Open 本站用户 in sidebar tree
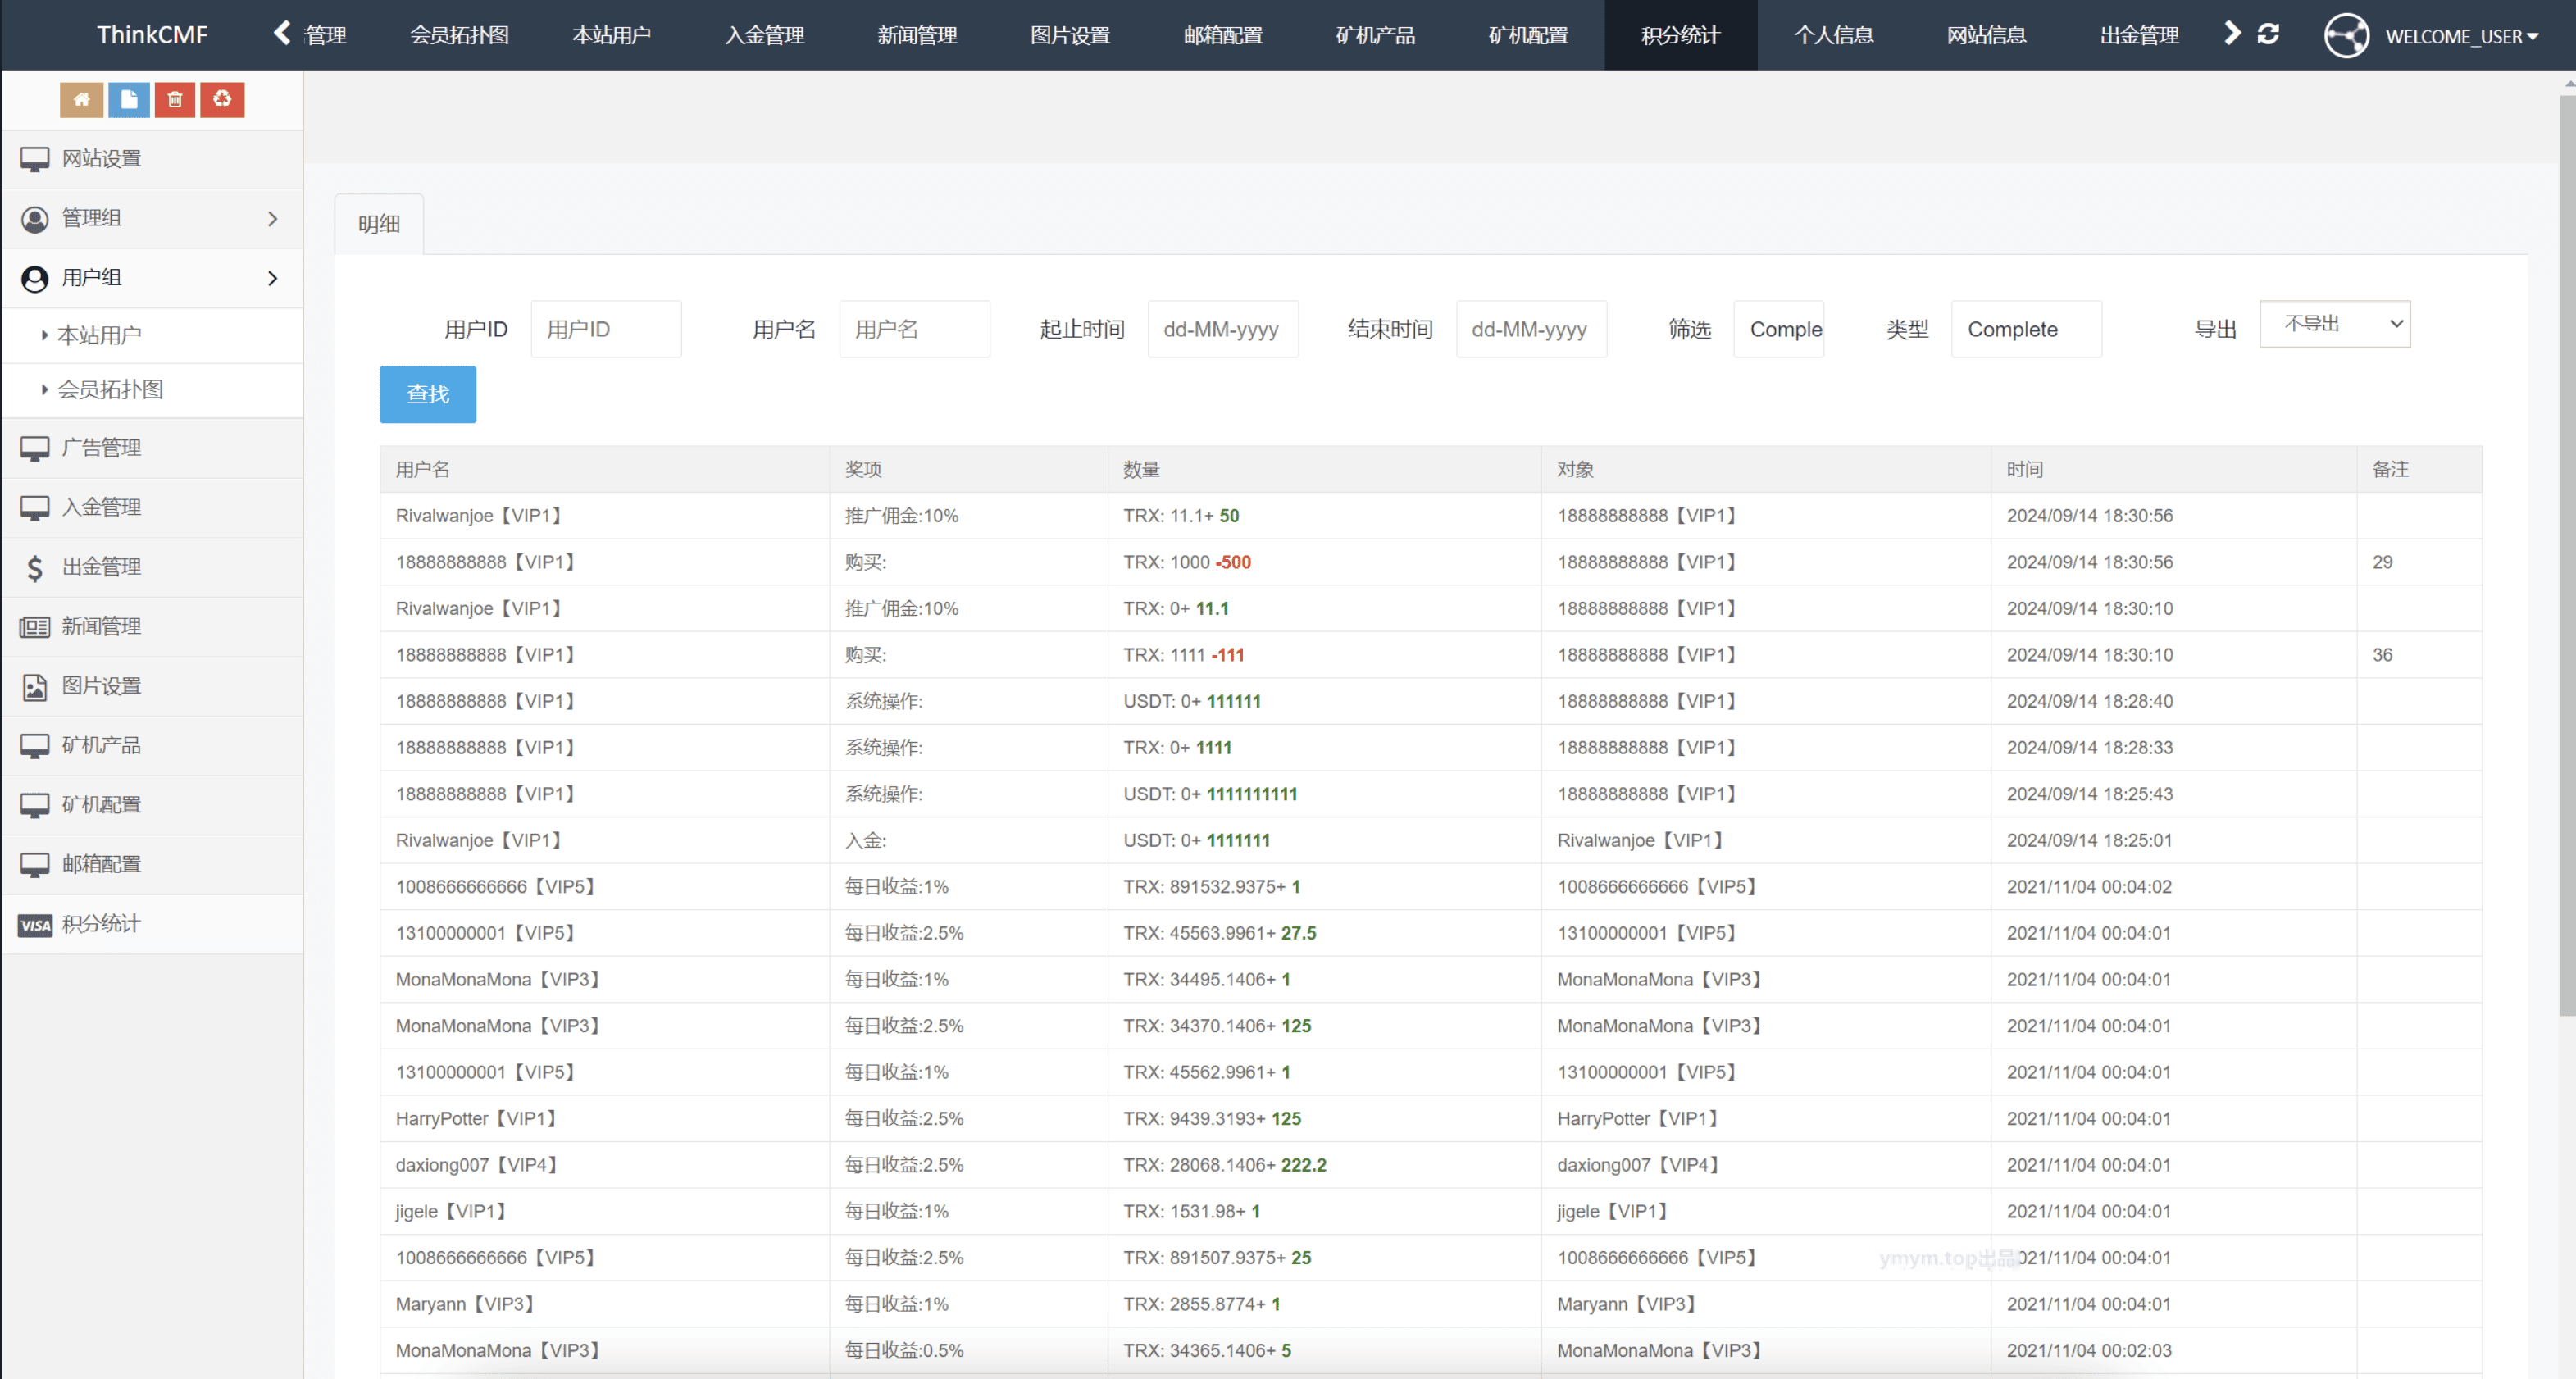This screenshot has width=2576, height=1379. pyautogui.click(x=99, y=335)
